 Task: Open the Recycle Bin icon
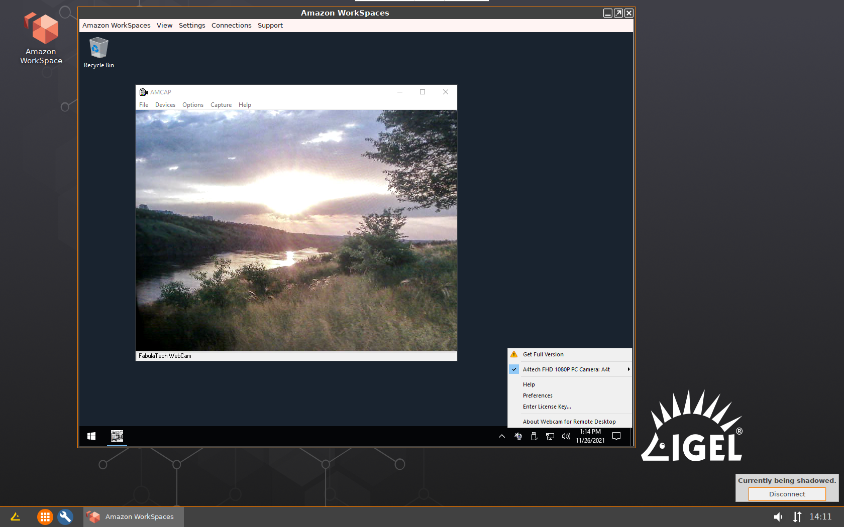[x=98, y=53]
